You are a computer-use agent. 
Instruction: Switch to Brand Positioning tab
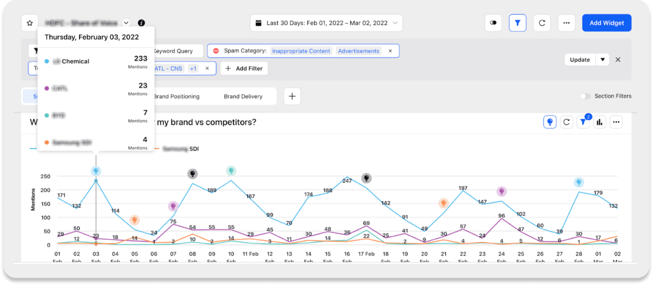(x=177, y=96)
